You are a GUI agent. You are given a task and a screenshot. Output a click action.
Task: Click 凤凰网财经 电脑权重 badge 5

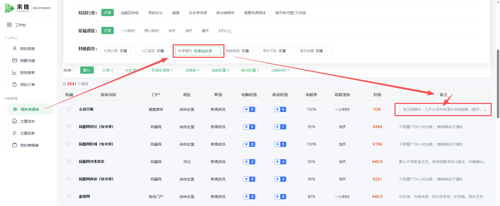[x=249, y=127]
